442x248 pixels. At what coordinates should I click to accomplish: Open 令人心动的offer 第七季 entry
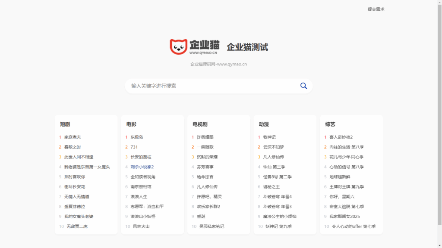(351, 226)
